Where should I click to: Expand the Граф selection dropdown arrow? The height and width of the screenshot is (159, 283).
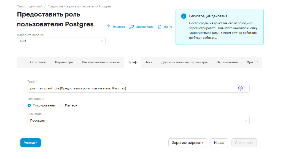246,88
